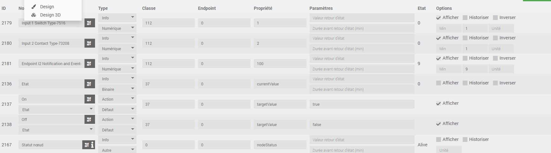The image size is (551, 153).
Task: Click icon button beside command 2136 name field
Action: [89, 84]
